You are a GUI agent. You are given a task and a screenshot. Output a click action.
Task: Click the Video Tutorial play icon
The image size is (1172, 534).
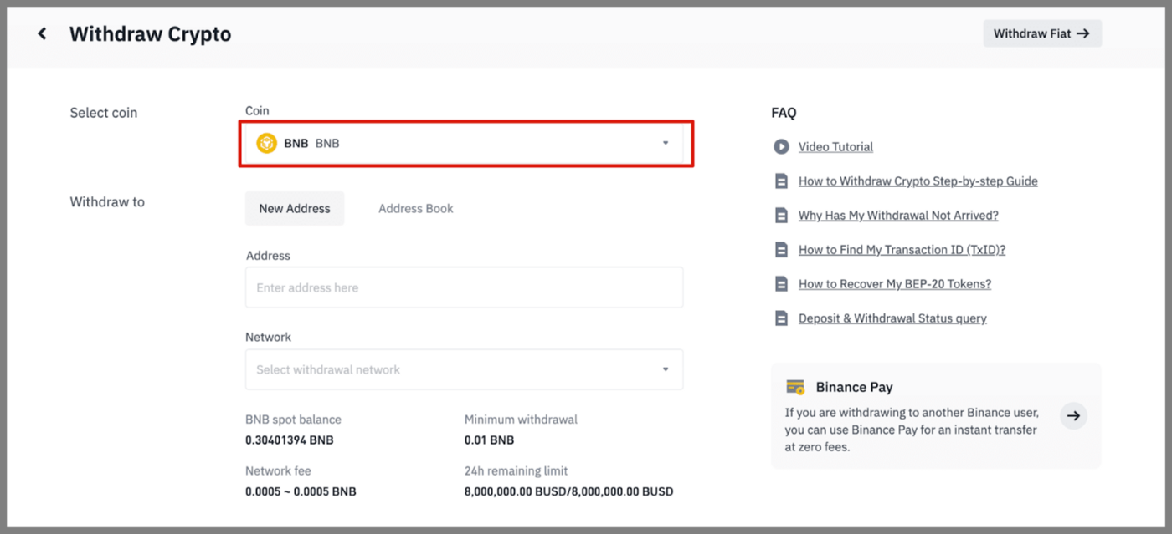[781, 147]
